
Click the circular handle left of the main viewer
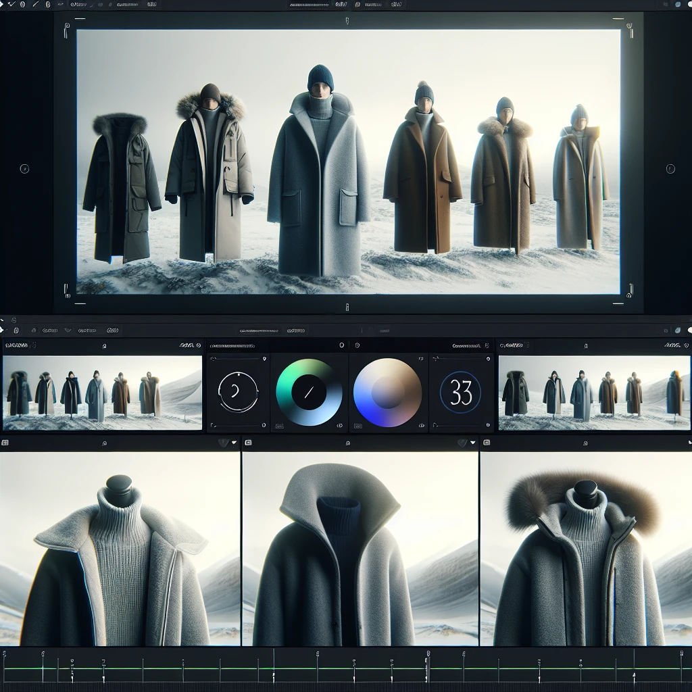25,168
